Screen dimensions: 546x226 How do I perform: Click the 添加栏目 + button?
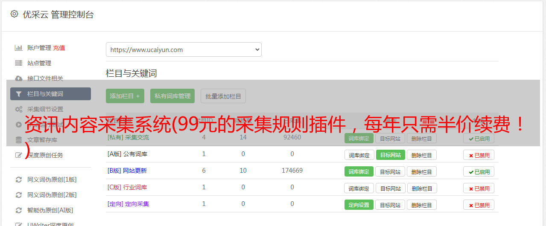tap(125, 96)
